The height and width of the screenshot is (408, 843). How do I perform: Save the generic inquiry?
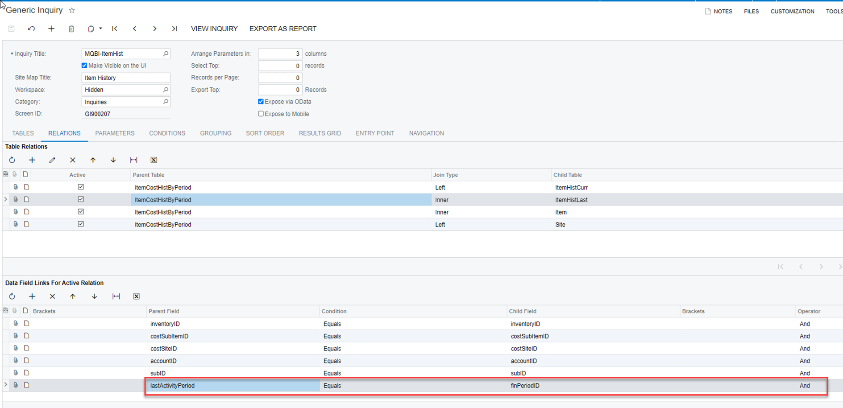11,28
